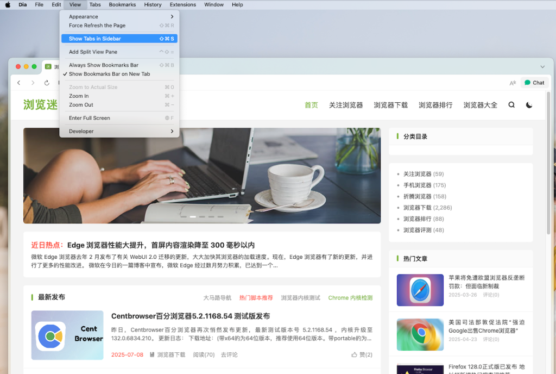Open the Edit menu
Image resolution: width=556 pixels, height=374 pixels.
tap(56, 4)
